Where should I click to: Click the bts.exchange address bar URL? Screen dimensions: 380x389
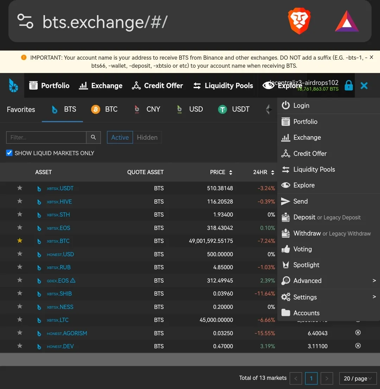[x=105, y=22]
